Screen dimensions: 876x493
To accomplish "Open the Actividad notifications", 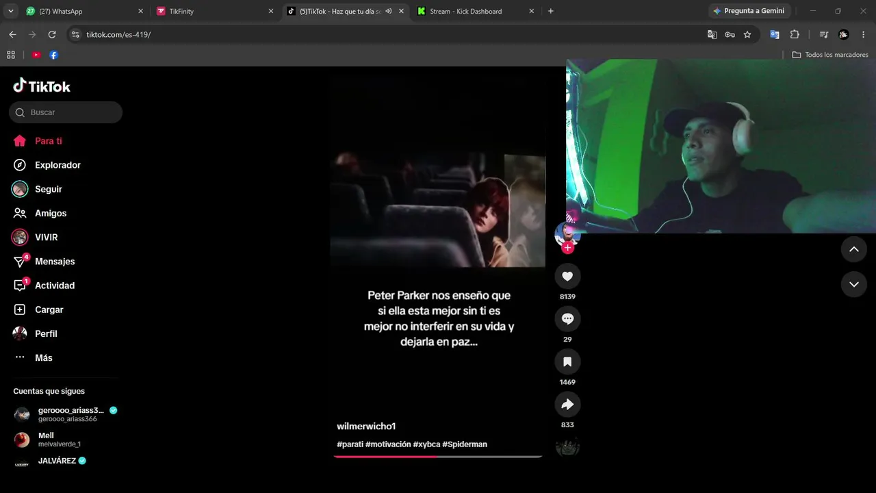I will pyautogui.click(x=44, y=286).
